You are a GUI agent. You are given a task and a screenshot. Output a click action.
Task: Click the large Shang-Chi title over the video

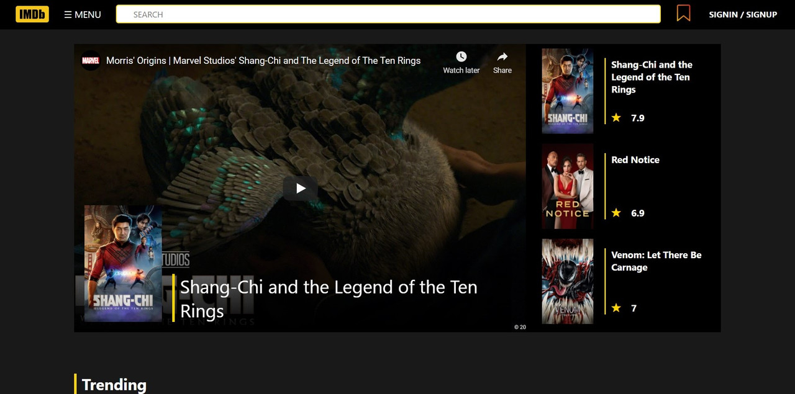click(329, 298)
